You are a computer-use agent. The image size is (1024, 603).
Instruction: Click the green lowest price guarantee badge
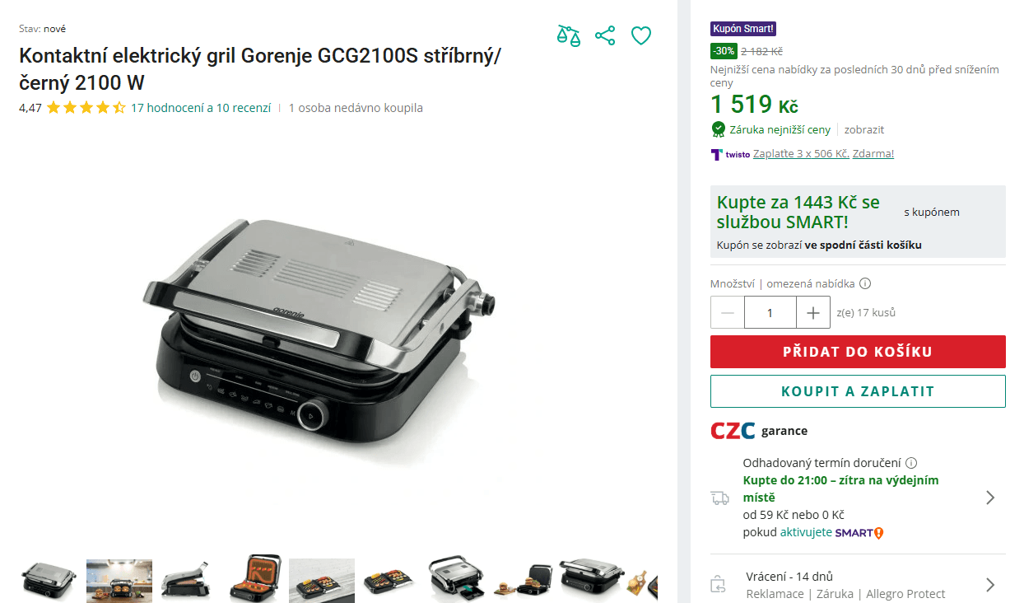pyautogui.click(x=718, y=129)
